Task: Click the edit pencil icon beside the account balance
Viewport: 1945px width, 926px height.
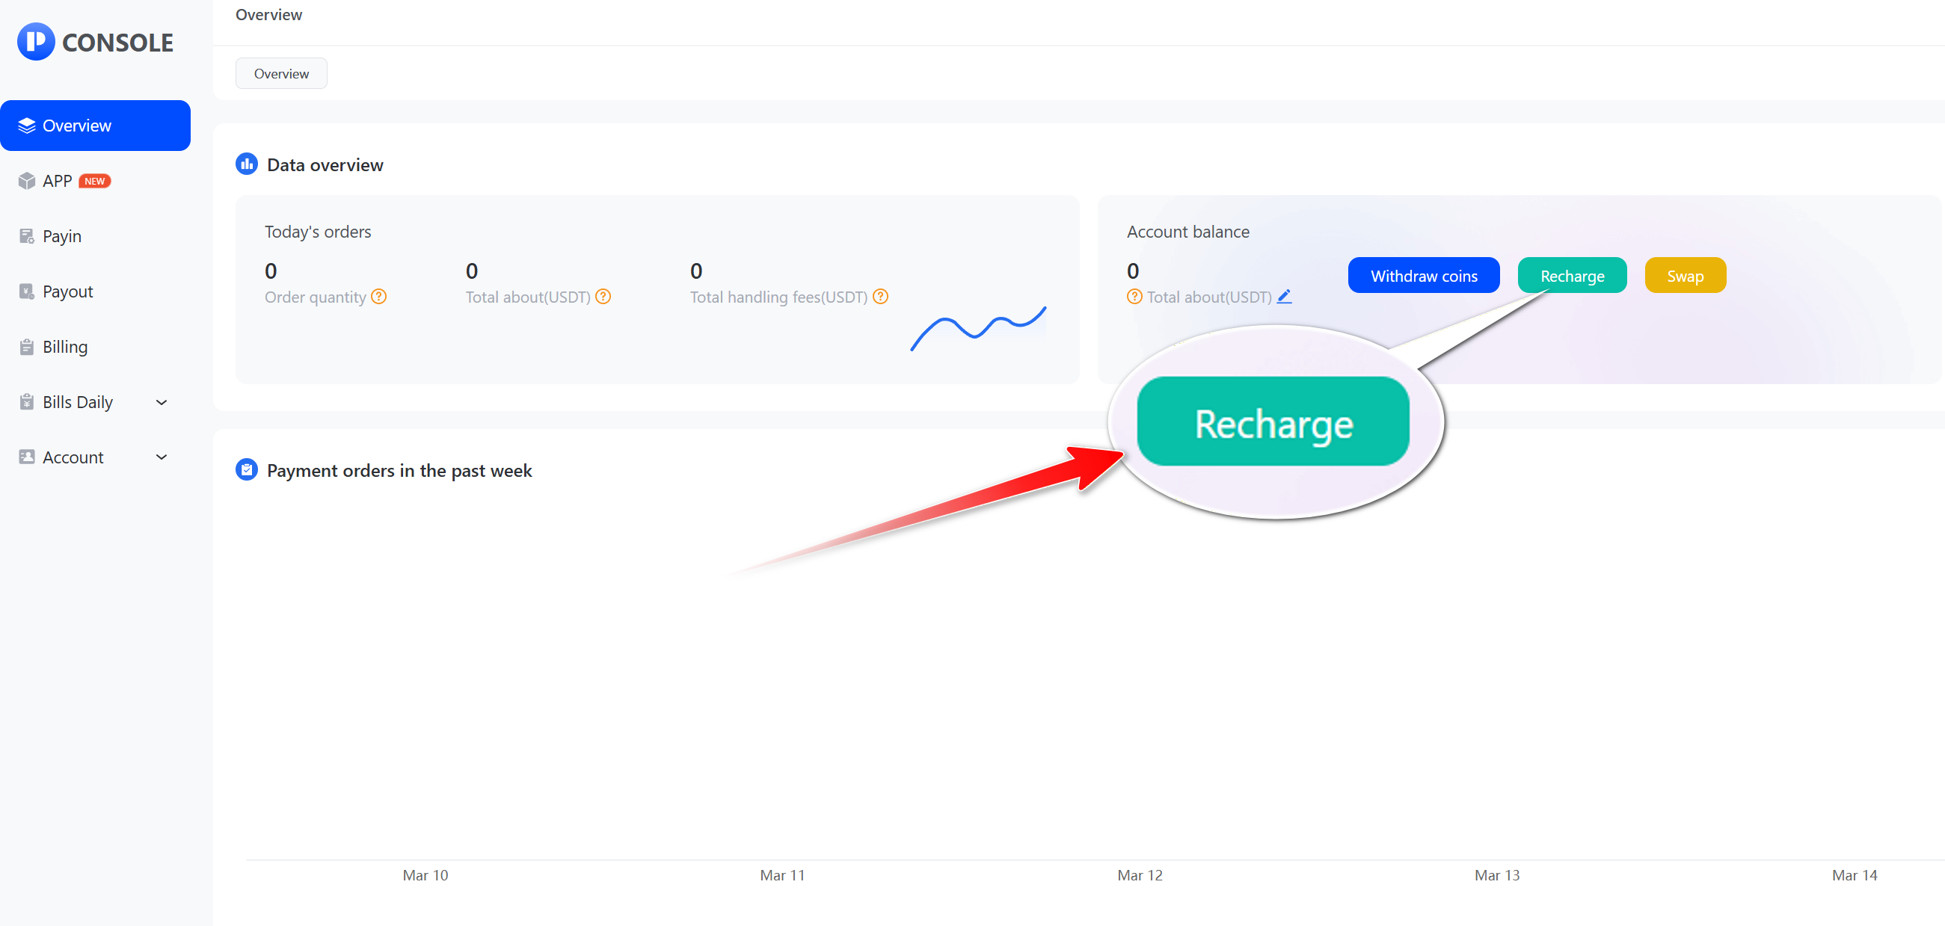Action: 1285,297
